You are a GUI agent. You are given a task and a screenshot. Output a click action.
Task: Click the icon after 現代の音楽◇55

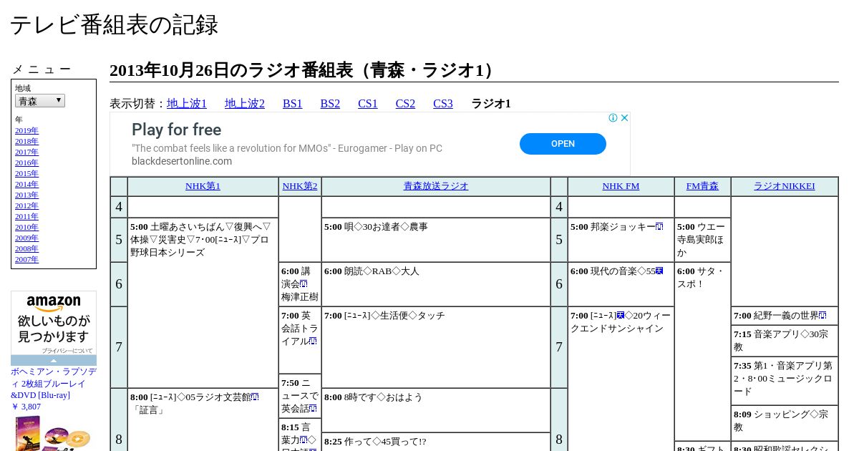point(659,271)
